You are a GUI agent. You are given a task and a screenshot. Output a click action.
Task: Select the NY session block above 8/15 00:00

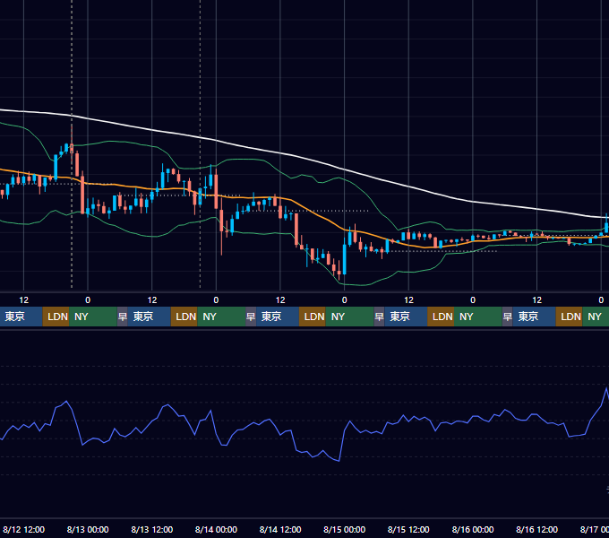click(349, 317)
